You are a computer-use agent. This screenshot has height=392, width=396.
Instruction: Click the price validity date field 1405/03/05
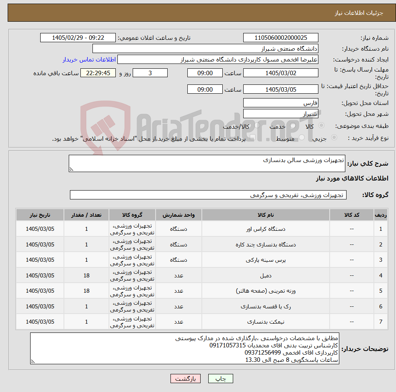point(281,89)
